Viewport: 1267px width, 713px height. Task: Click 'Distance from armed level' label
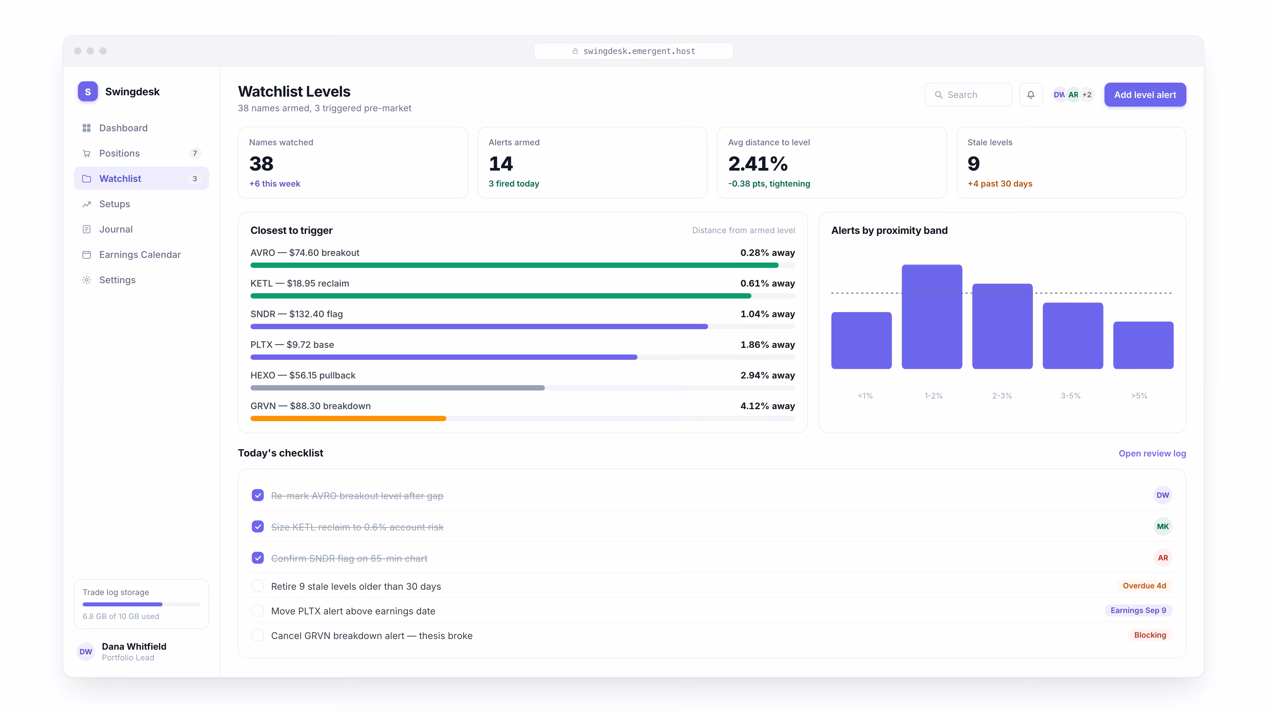pyautogui.click(x=743, y=230)
